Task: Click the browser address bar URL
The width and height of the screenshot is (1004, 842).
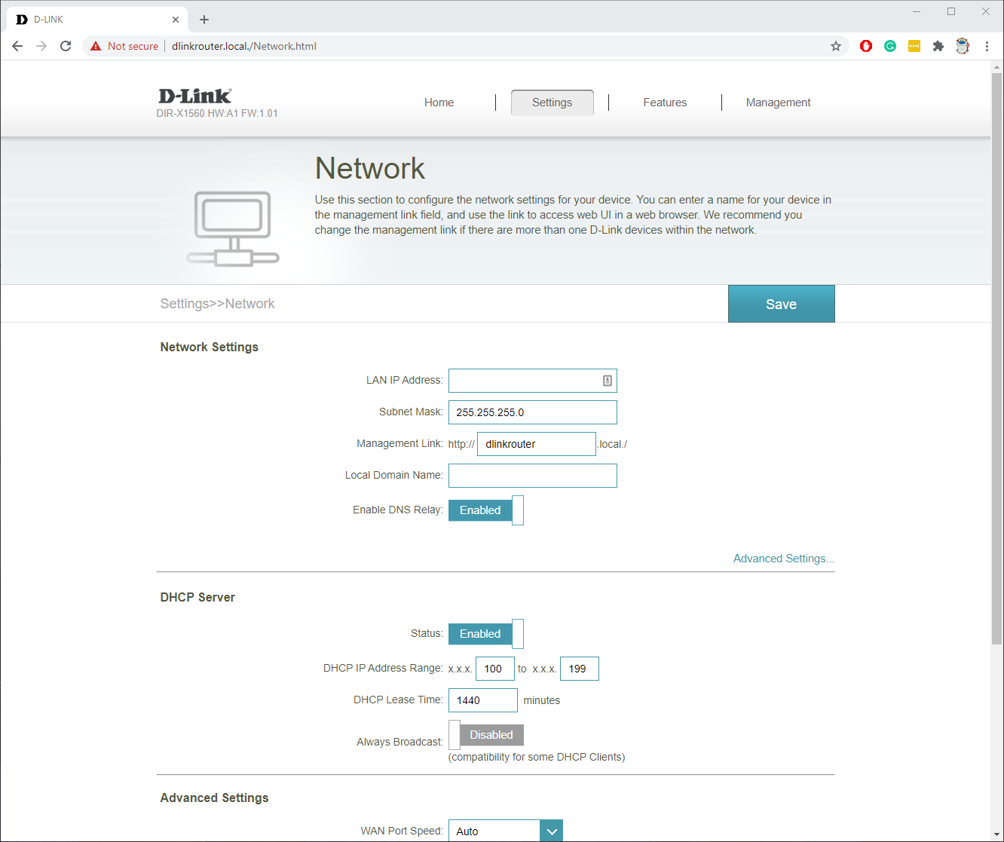Action: tap(244, 46)
